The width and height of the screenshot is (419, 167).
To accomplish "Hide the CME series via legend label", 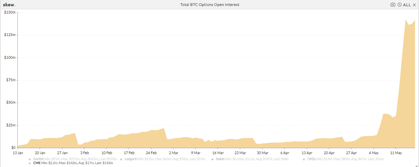I will 37,163.
